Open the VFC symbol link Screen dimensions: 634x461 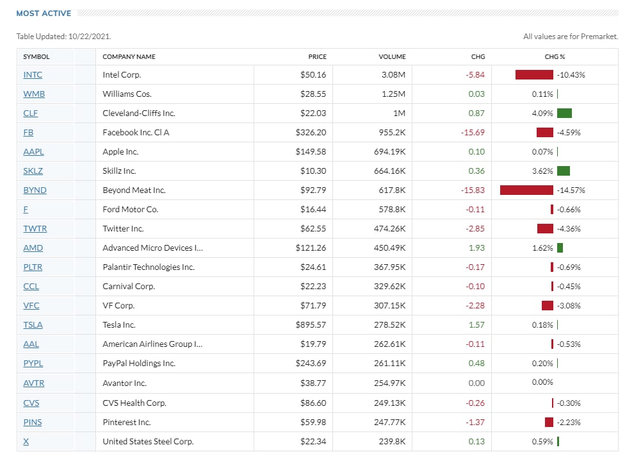point(31,306)
